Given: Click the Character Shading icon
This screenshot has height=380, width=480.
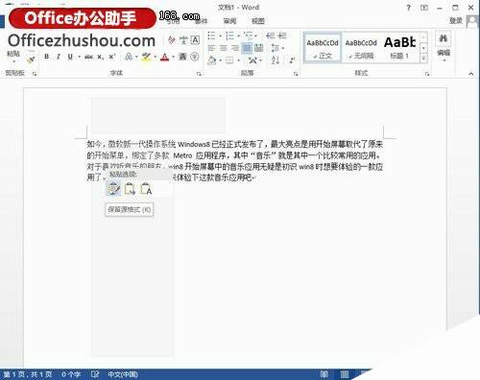Looking at the screenshot, I should tap(182, 57).
